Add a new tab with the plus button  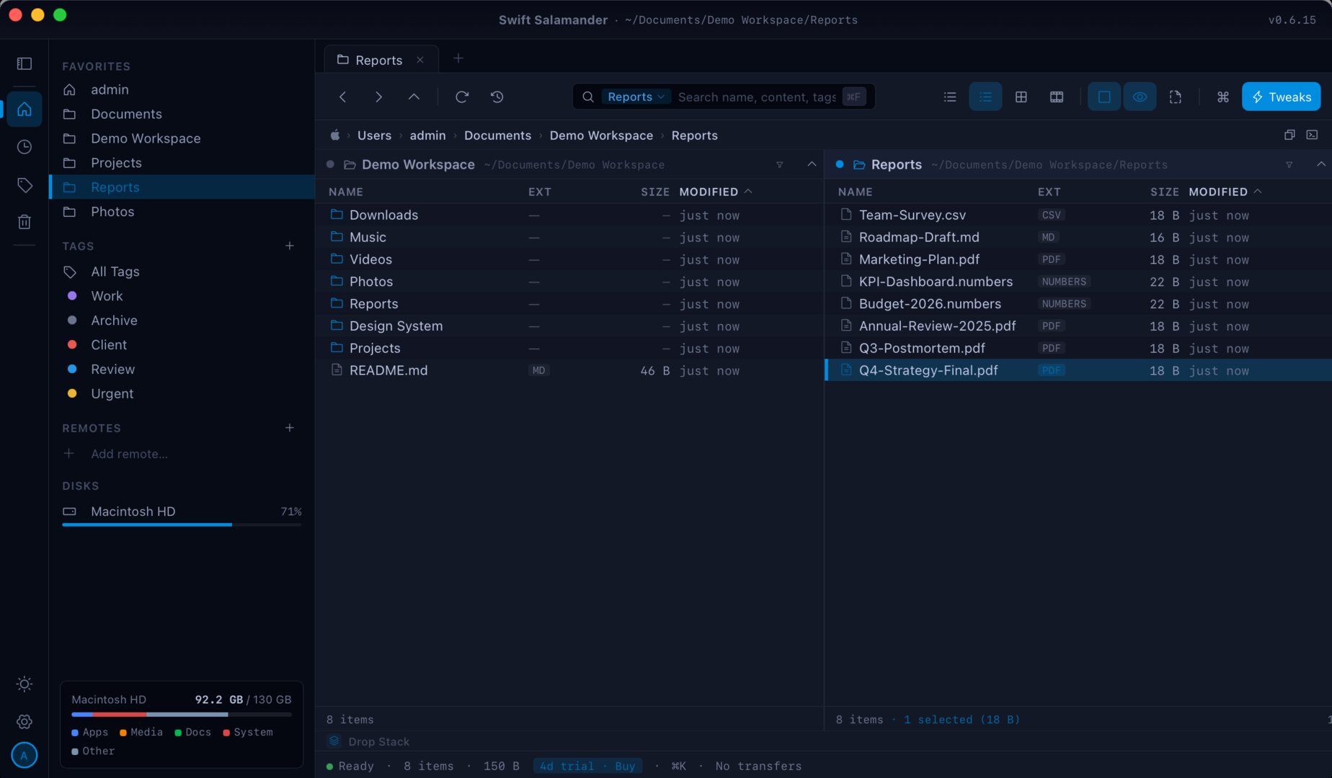point(458,58)
